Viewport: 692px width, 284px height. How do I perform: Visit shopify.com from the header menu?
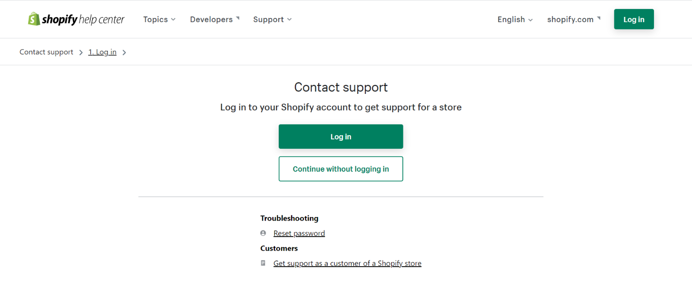click(570, 19)
